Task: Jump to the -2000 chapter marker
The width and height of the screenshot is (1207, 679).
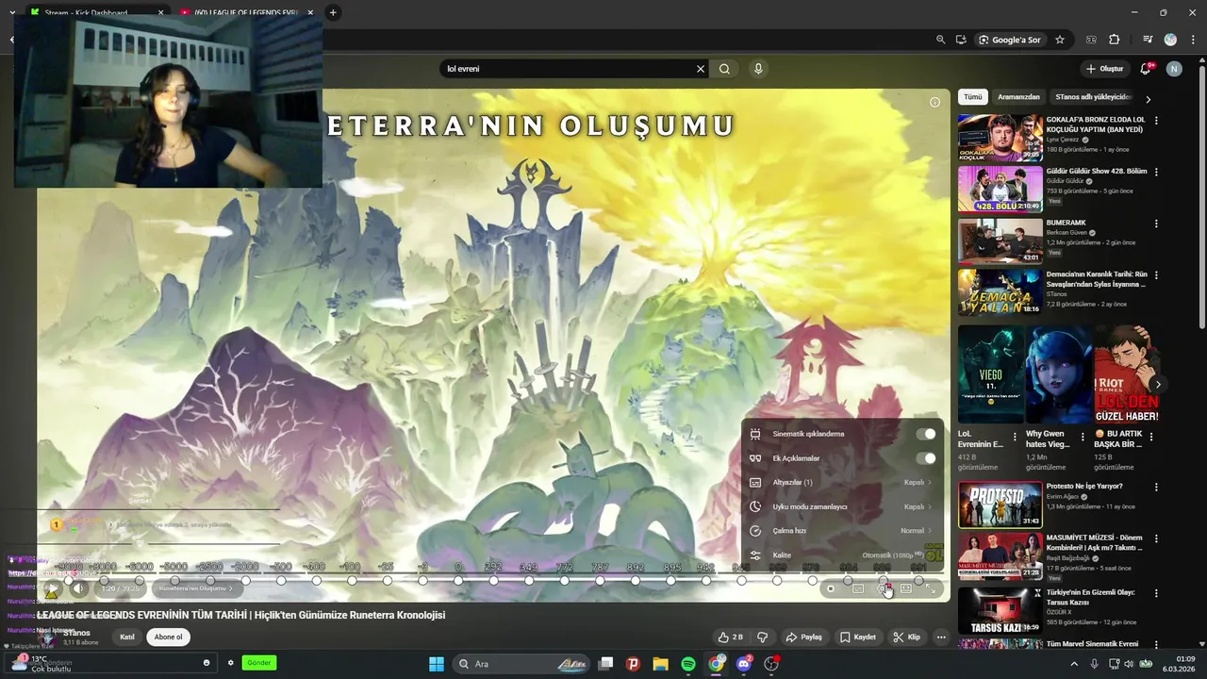Action: [245, 580]
